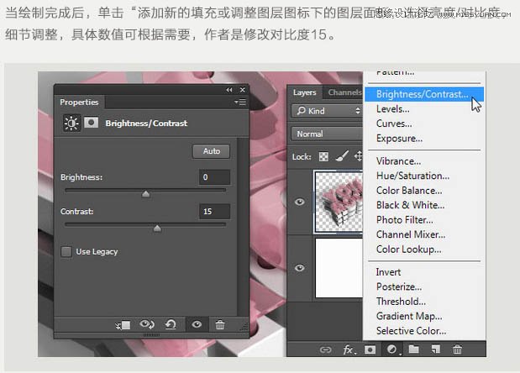Viewport: 520px width, 373px height.
Task: Select the white layer thumbnail
Action: tap(339, 268)
